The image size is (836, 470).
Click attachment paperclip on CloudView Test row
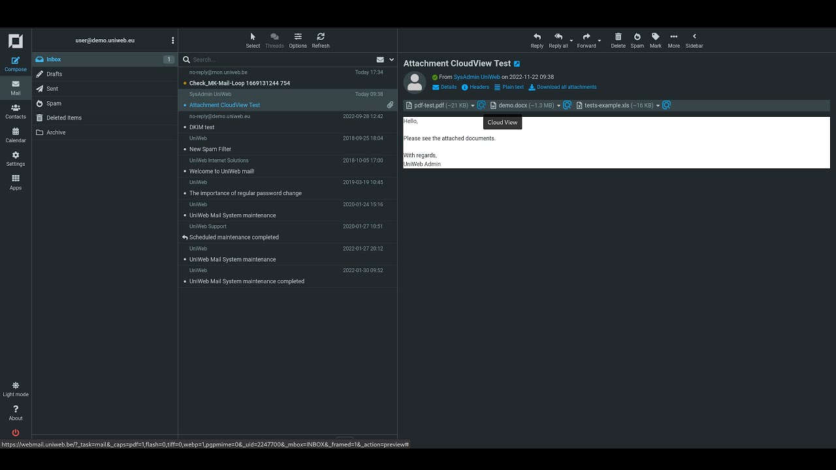pos(390,104)
